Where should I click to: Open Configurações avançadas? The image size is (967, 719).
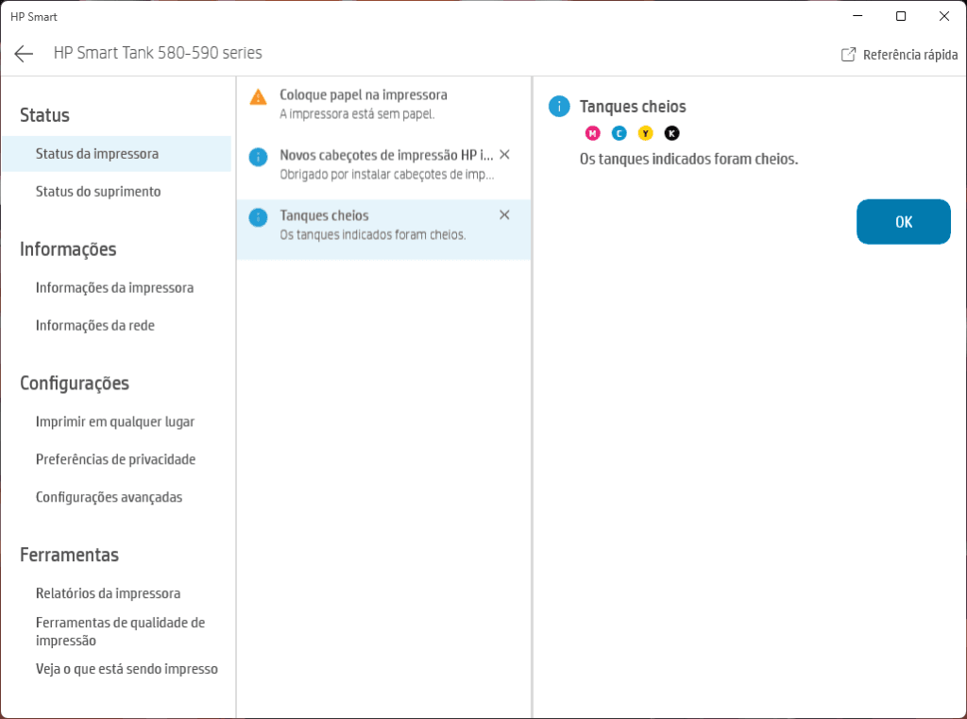(110, 497)
